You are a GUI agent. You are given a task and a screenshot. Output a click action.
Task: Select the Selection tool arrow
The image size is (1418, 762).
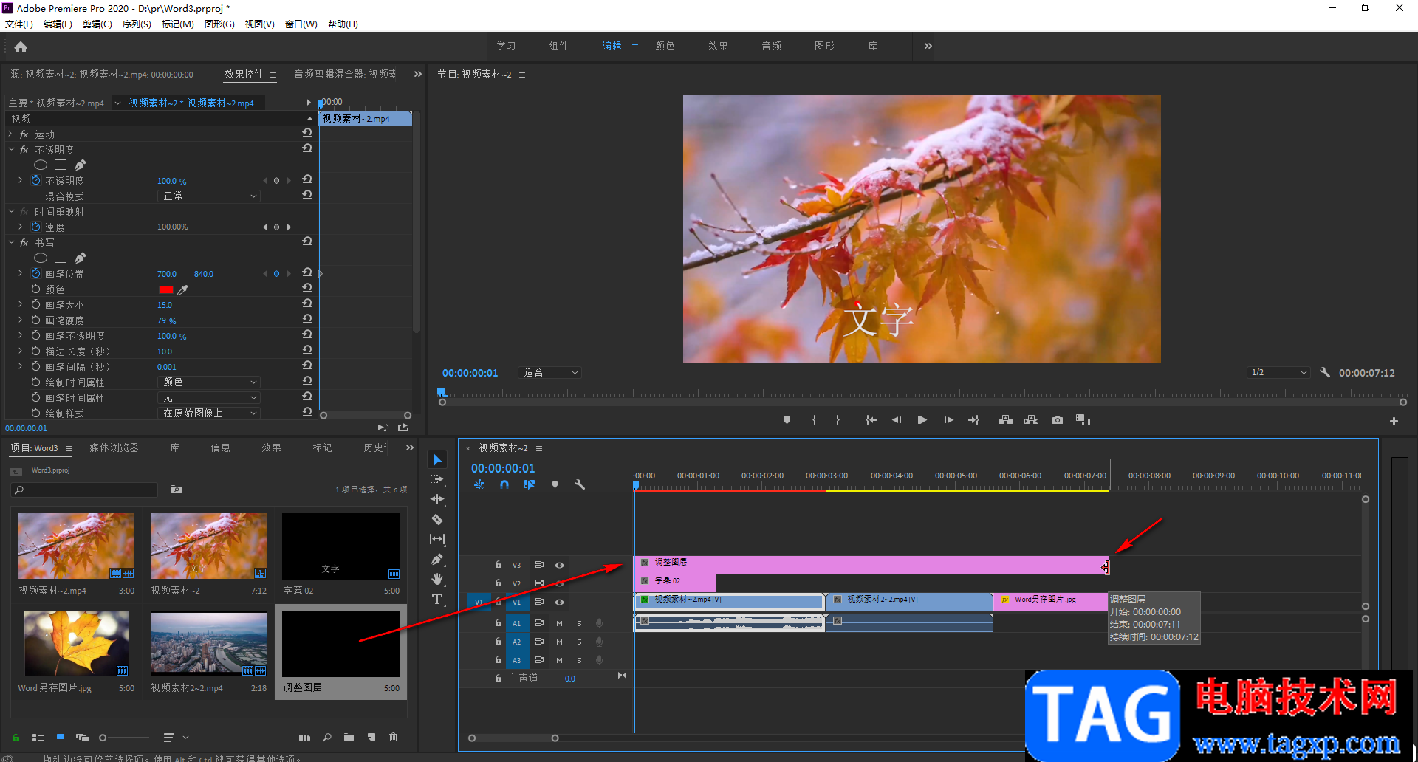(437, 460)
